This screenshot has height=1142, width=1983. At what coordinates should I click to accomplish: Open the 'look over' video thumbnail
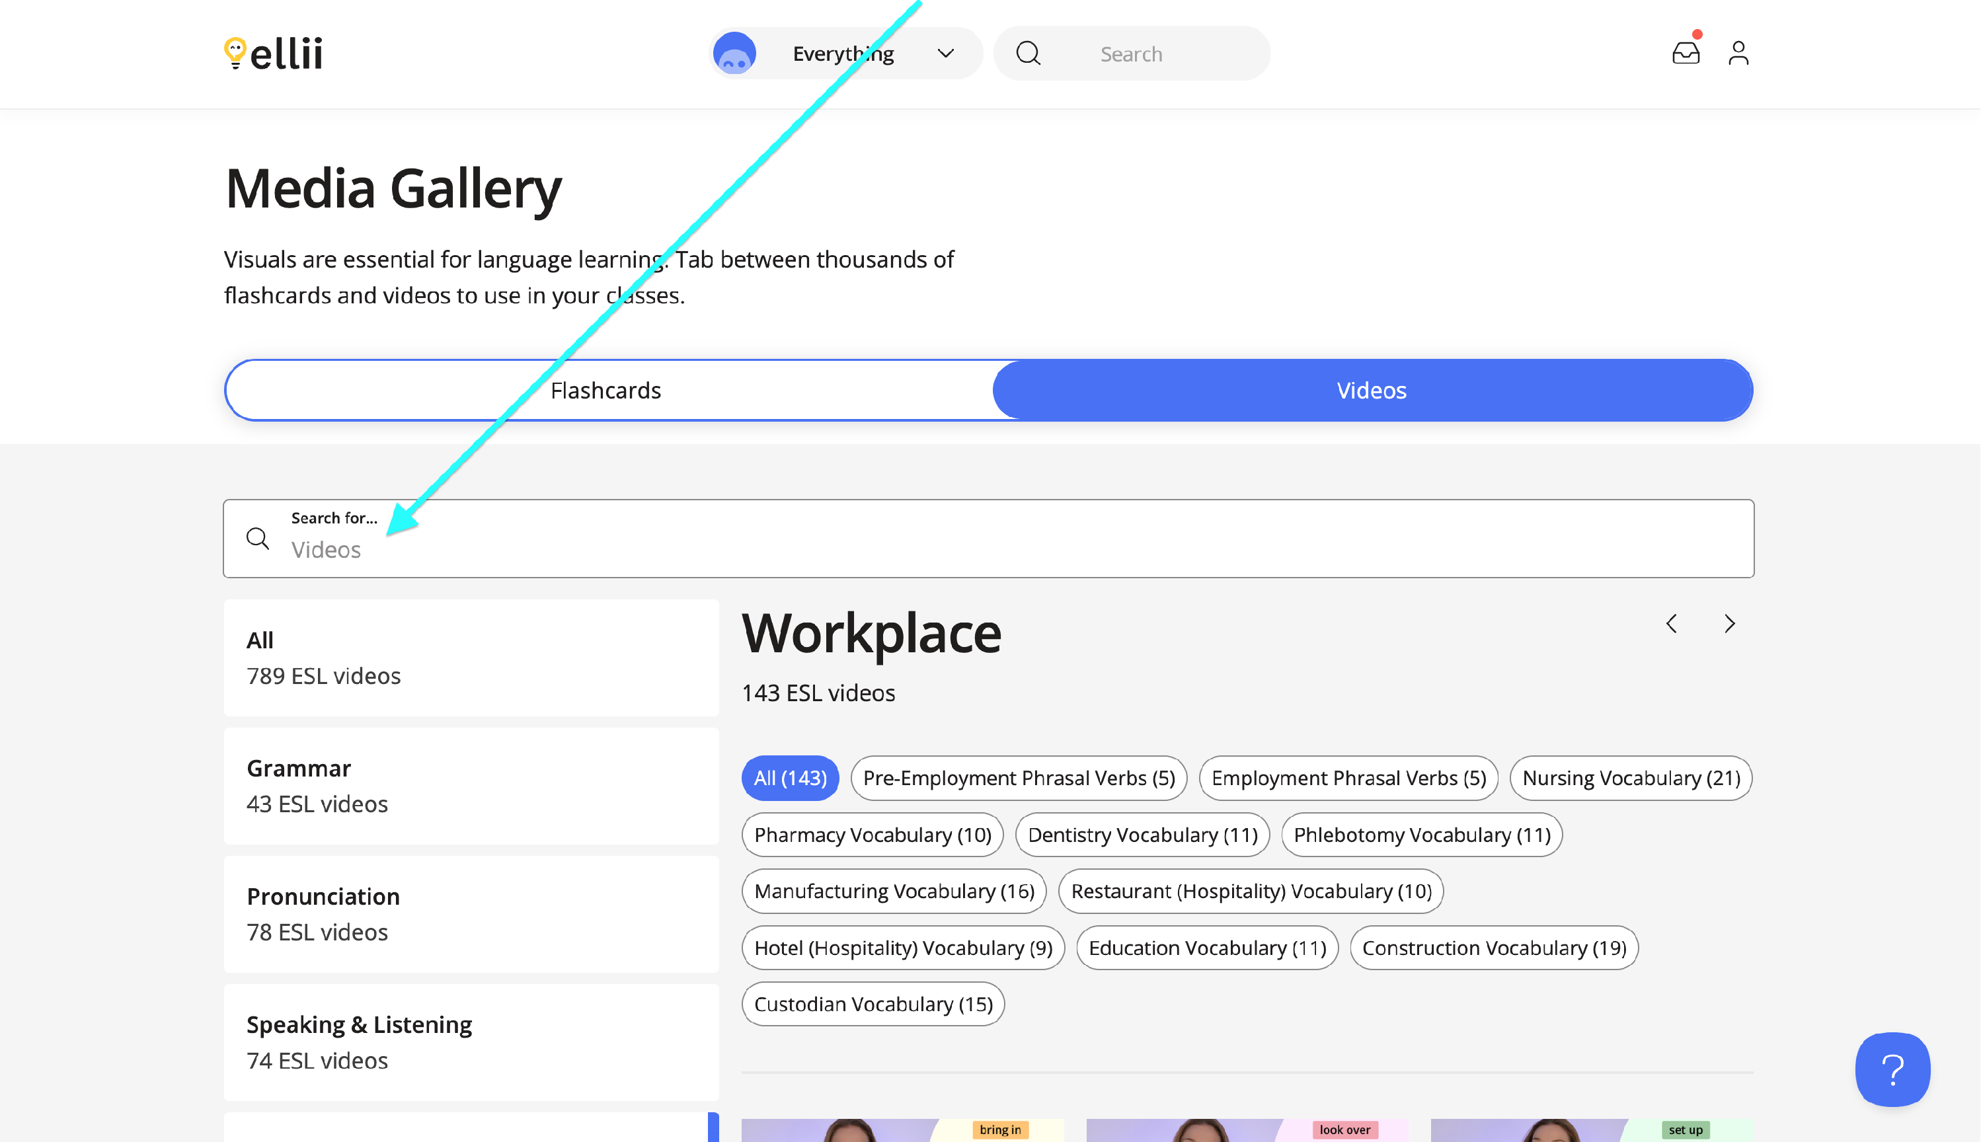[1247, 1130]
